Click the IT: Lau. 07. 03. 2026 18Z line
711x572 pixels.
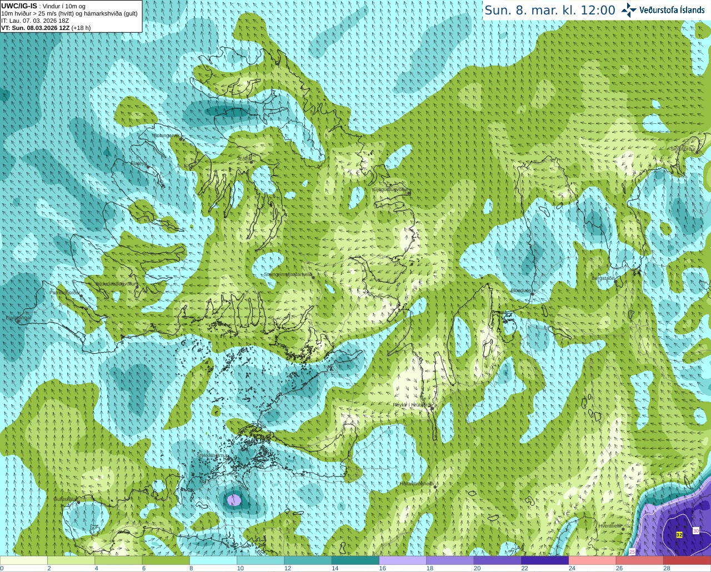click(35, 21)
